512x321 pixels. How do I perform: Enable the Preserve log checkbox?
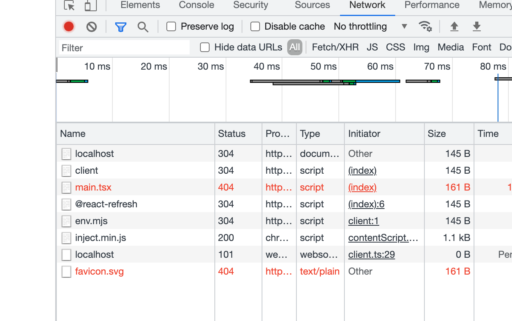171,27
